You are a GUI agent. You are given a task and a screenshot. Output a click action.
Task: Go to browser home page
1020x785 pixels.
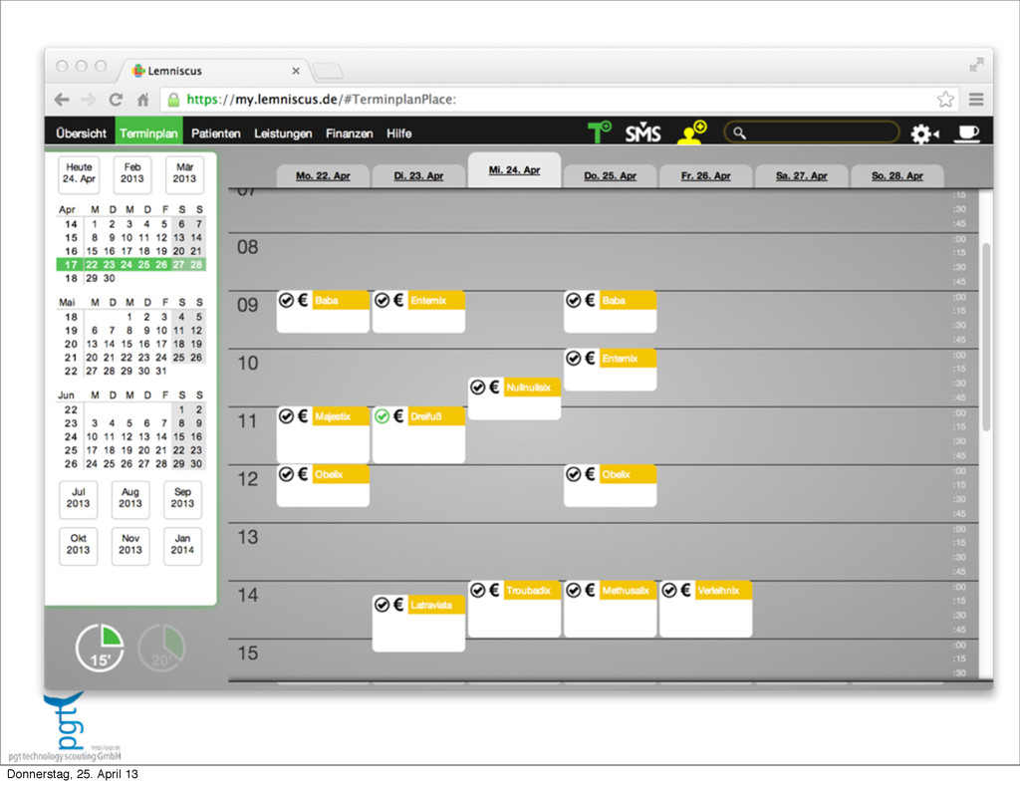point(143,100)
